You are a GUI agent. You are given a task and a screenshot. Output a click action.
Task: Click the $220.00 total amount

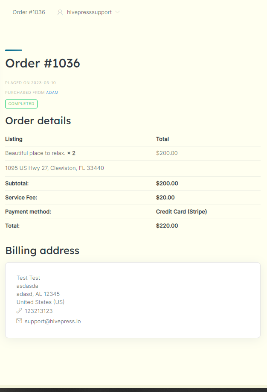coord(167,226)
